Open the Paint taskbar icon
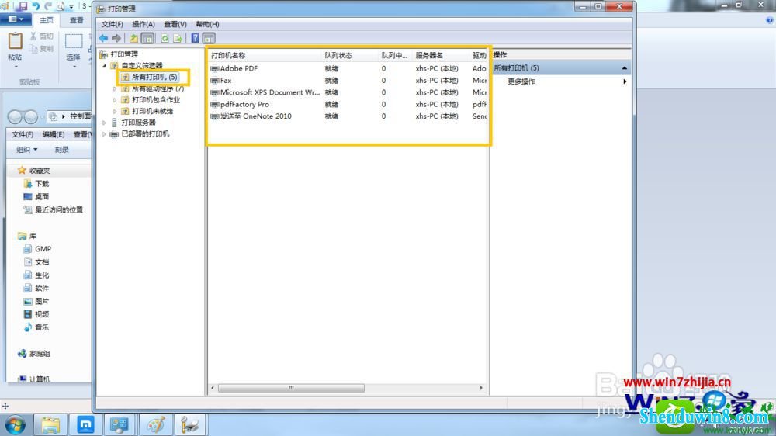Screen dimensions: 776x436 [155, 425]
